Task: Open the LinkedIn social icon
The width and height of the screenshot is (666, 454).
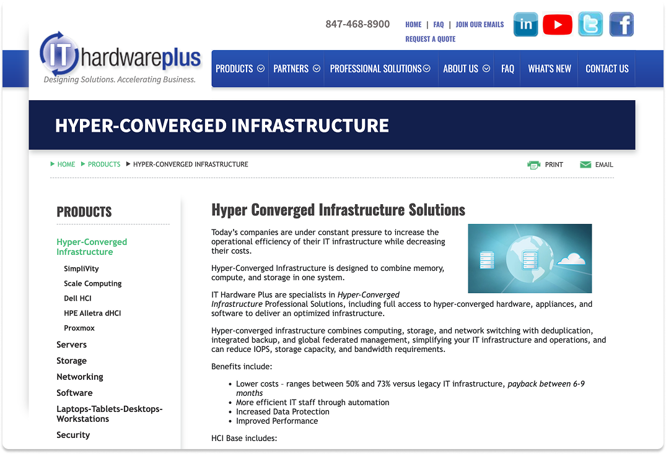Action: [525, 24]
